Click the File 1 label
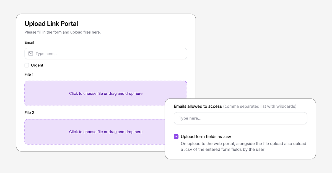 (x=29, y=74)
